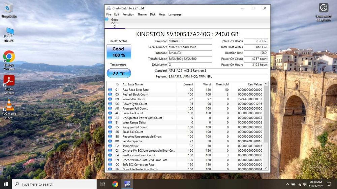Click raw value 352AA000000C32

250,99
